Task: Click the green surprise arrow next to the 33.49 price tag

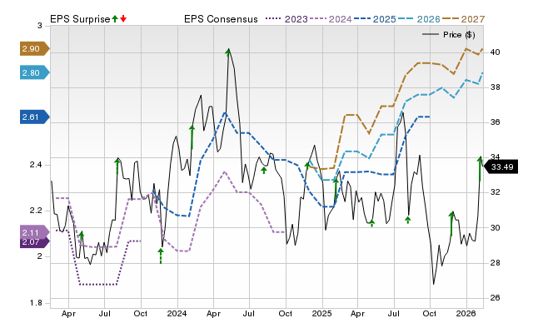Action: (x=481, y=169)
